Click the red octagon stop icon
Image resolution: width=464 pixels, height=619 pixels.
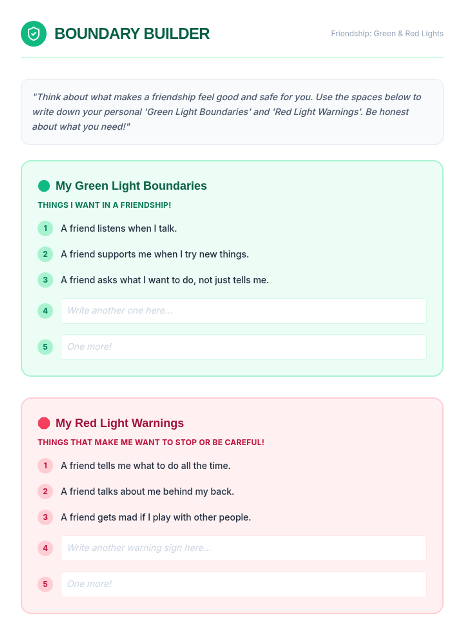coord(44,423)
